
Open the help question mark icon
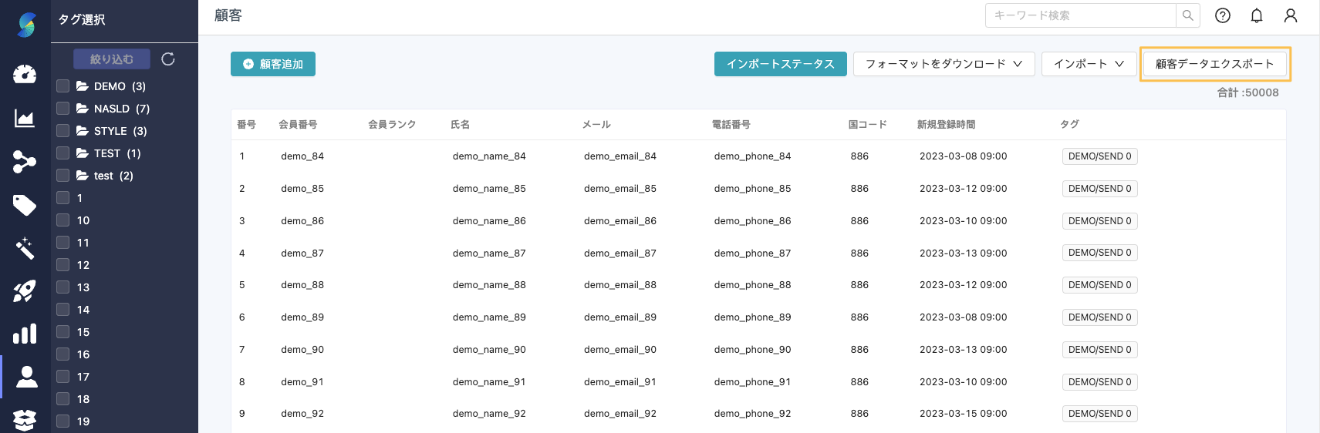(1223, 15)
